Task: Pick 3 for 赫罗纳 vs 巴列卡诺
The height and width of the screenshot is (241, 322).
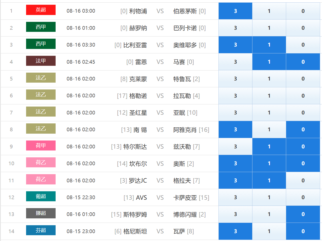Action: 235,28
